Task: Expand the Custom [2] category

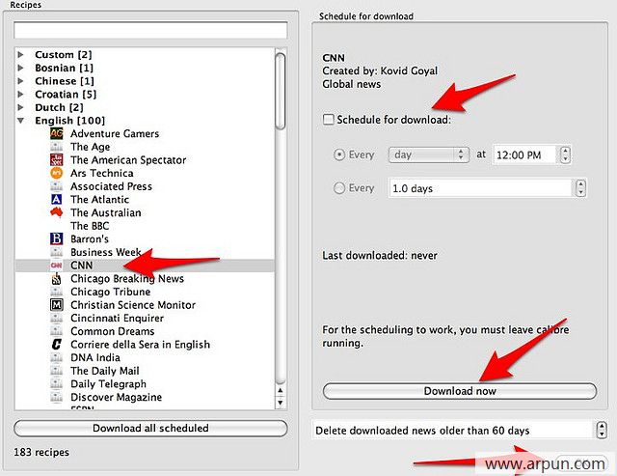Action: pos(21,54)
